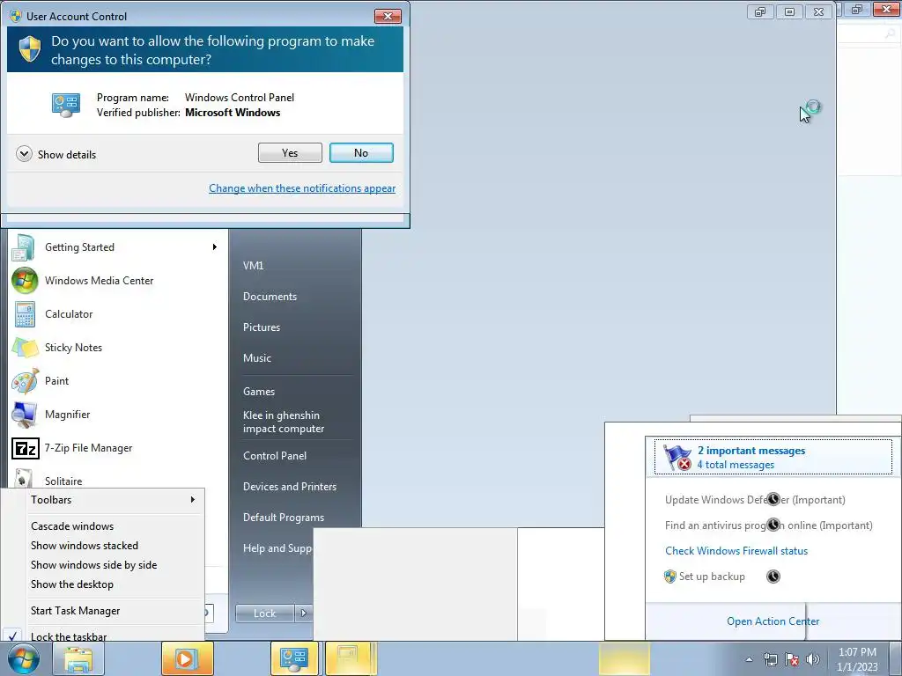Click the yellow window taskbar button next to Control Panel
The height and width of the screenshot is (676, 902).
point(351,658)
